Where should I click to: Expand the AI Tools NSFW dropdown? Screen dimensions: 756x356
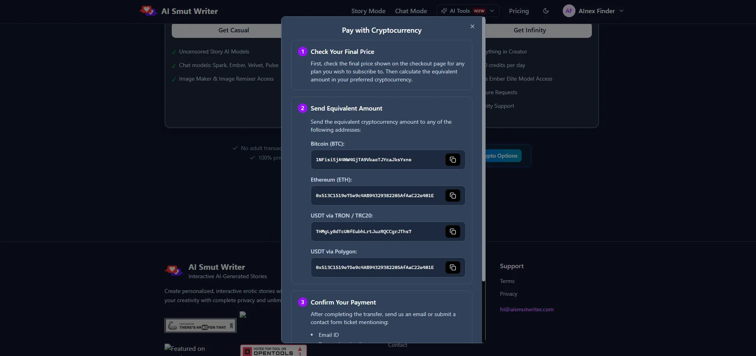468,11
